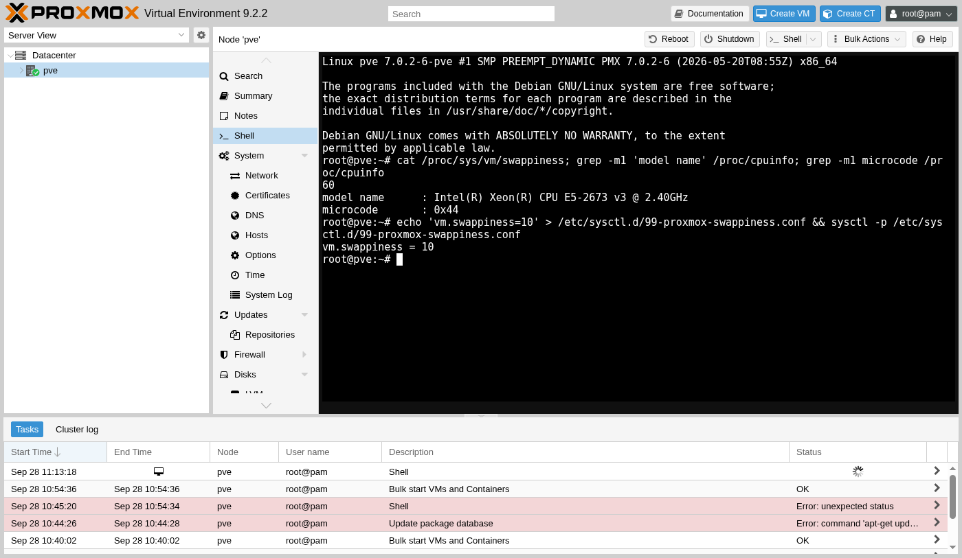Click the Proxmox logo

click(x=72, y=13)
